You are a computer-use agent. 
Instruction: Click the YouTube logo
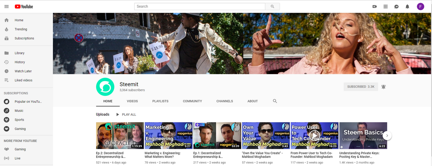tap(24, 6)
